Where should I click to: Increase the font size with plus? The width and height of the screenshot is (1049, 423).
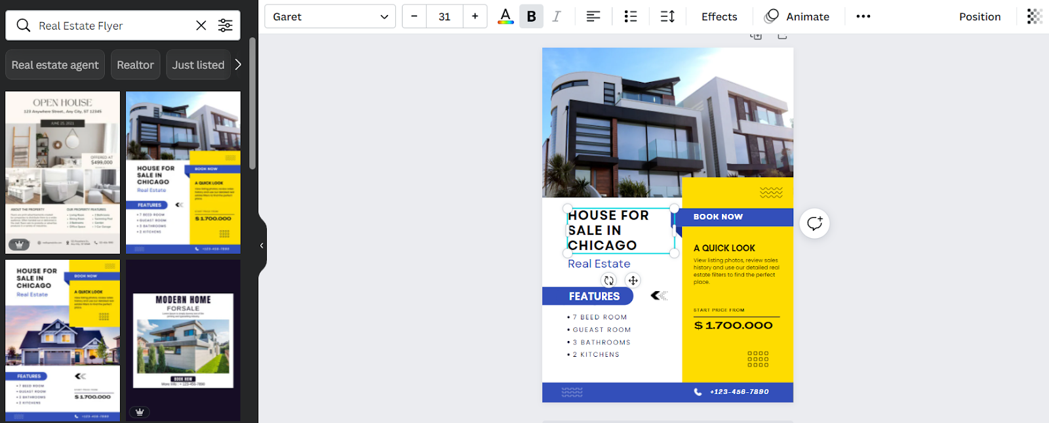coord(475,16)
